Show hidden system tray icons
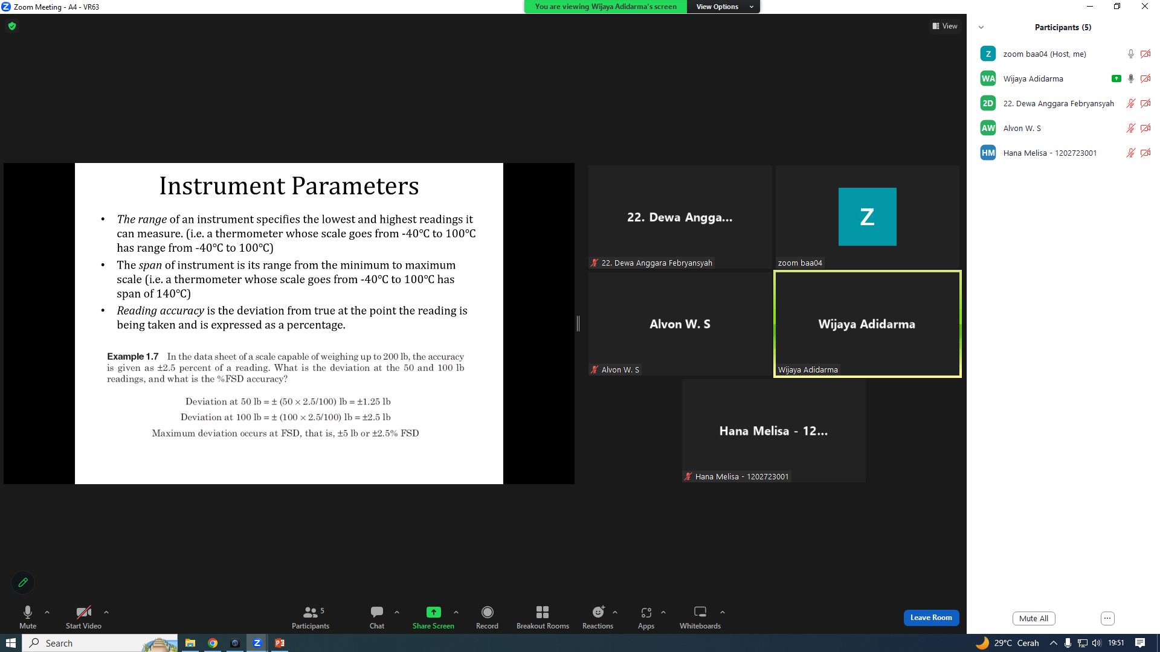Image resolution: width=1160 pixels, height=652 pixels. pos(1054,643)
